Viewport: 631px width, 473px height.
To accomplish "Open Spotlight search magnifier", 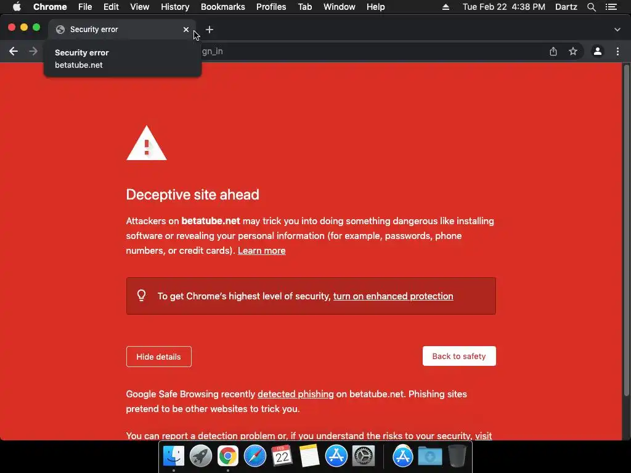I will 591,7.
